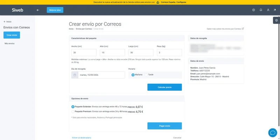Open Mis envíos in sidebar
This screenshot has width=280, height=140.
click(x=9, y=44)
